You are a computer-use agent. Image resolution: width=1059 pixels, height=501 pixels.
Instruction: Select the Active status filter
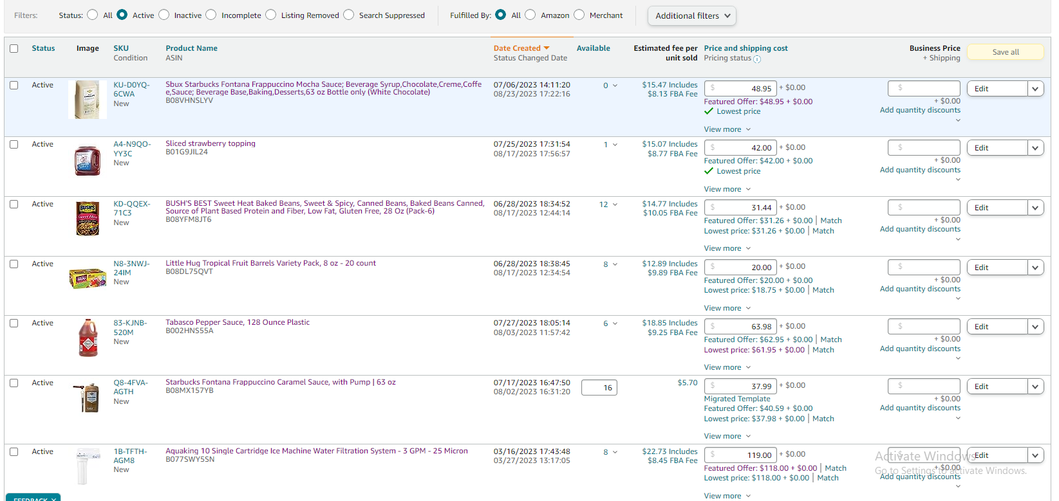[122, 15]
